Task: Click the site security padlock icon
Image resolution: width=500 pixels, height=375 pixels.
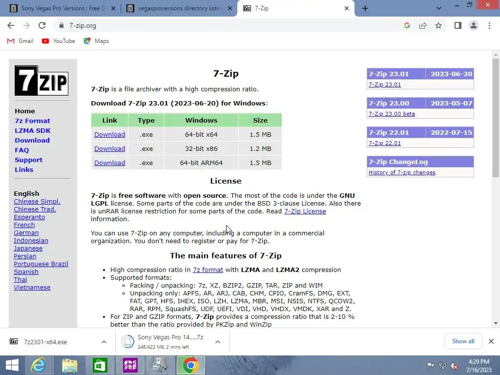Action: 62,25
